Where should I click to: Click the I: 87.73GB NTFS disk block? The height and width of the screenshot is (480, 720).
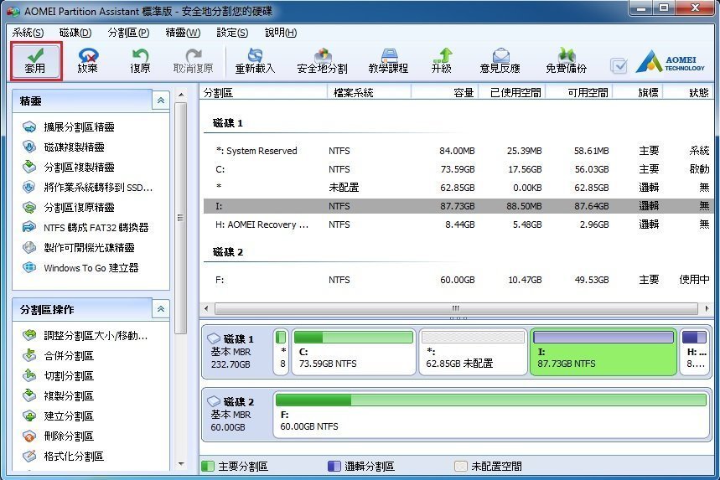click(x=603, y=352)
